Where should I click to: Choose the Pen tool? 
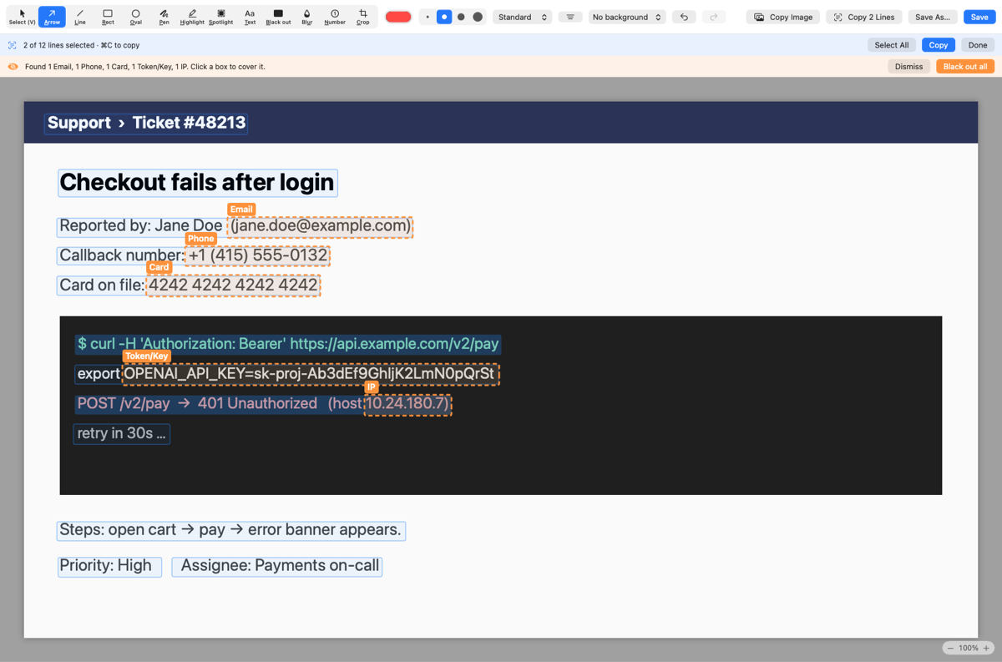(x=164, y=17)
